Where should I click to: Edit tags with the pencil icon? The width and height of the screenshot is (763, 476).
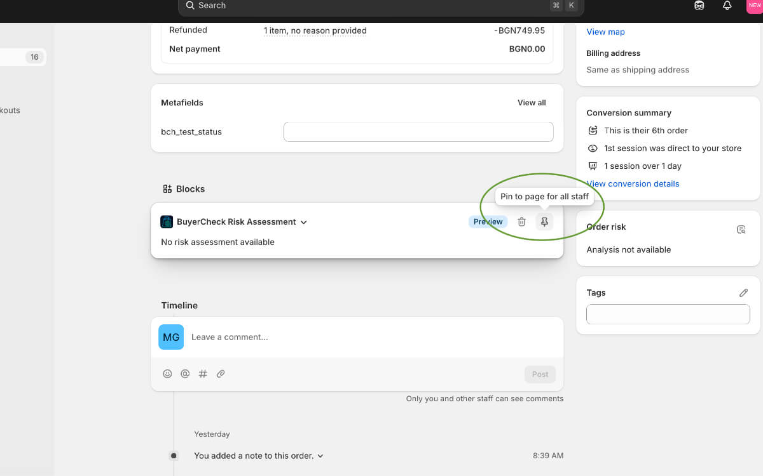(743, 293)
